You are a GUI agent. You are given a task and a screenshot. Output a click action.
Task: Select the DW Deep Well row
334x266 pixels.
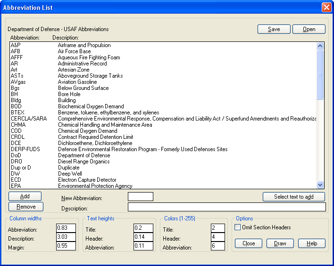coord(163,174)
